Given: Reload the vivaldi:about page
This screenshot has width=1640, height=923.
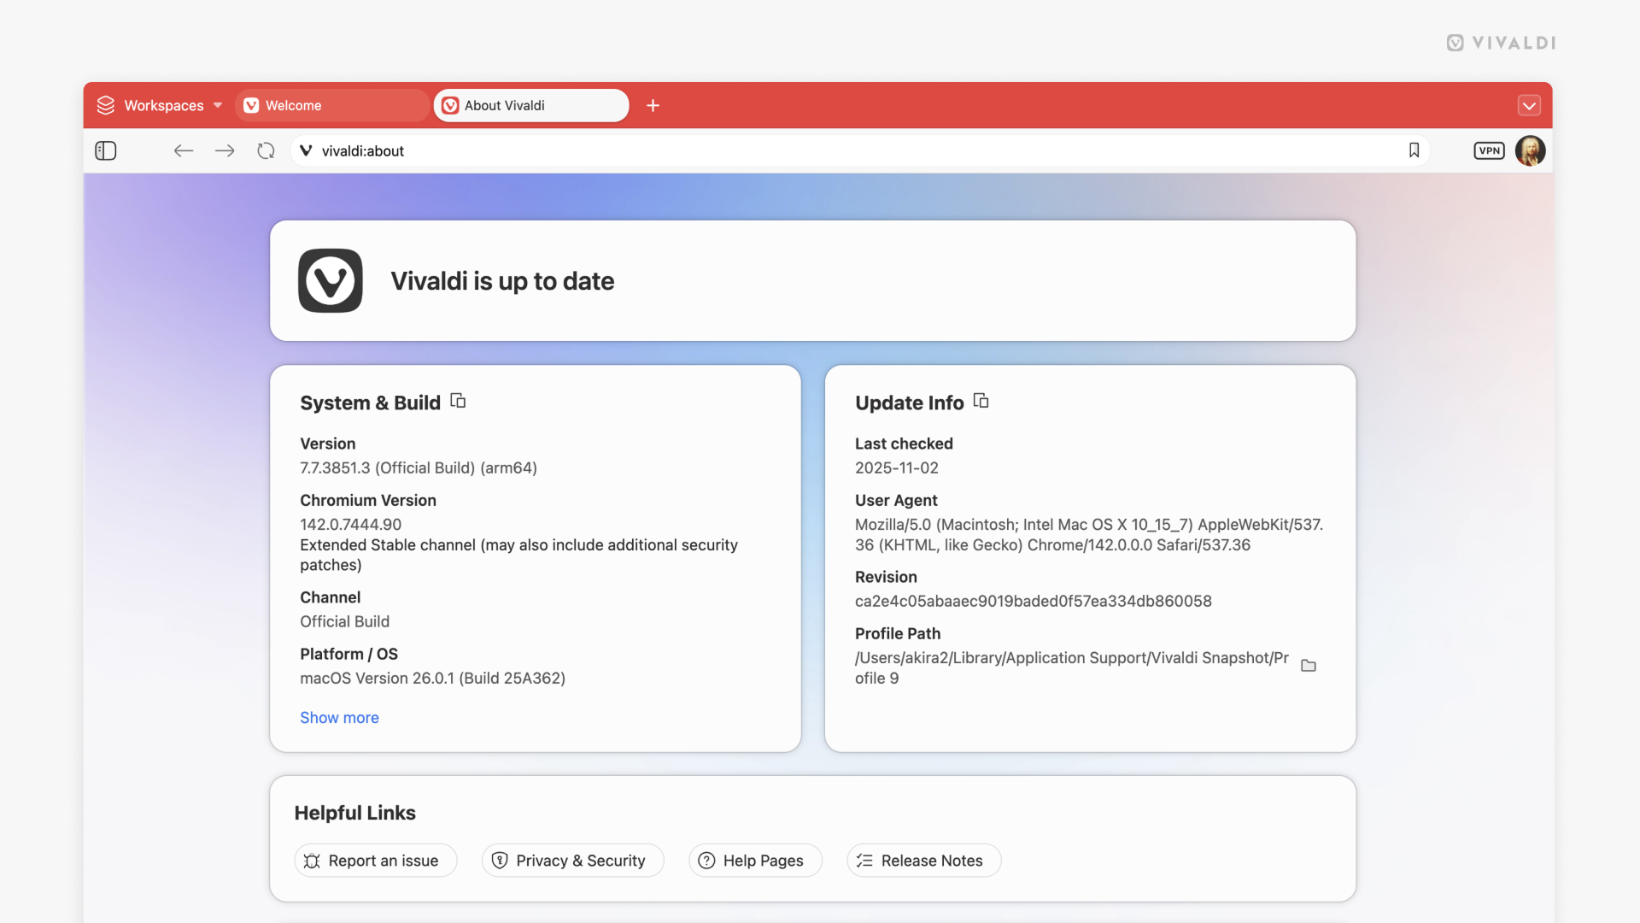Looking at the screenshot, I should 266,150.
